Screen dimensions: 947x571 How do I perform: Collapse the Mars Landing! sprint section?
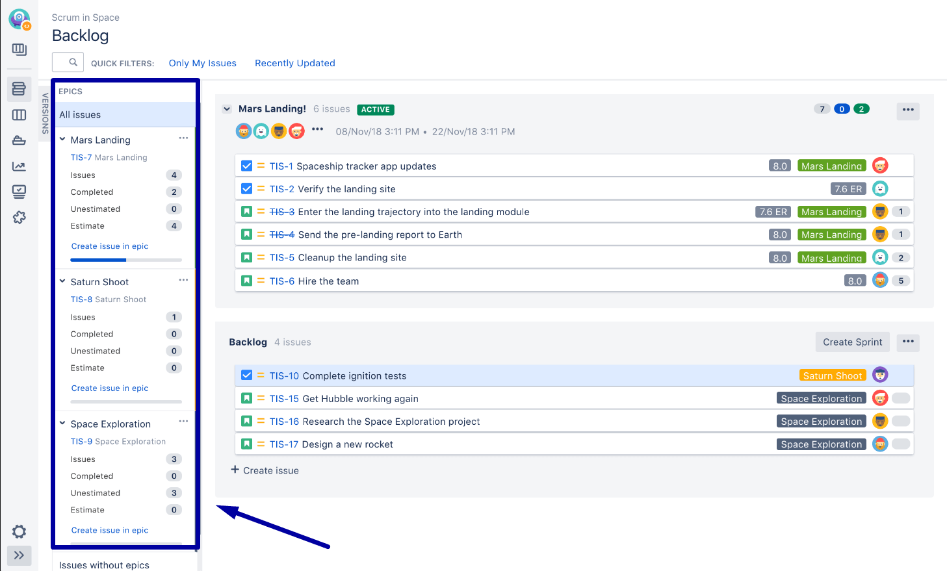point(227,109)
